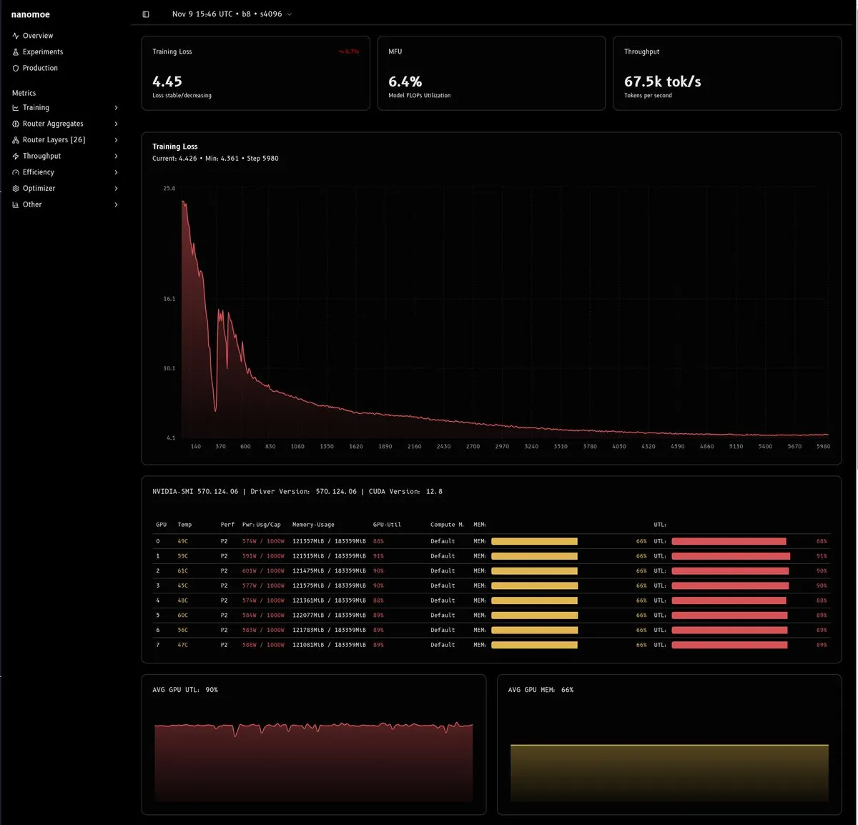
Task: Click the Training chart icon
Action: tap(16, 108)
